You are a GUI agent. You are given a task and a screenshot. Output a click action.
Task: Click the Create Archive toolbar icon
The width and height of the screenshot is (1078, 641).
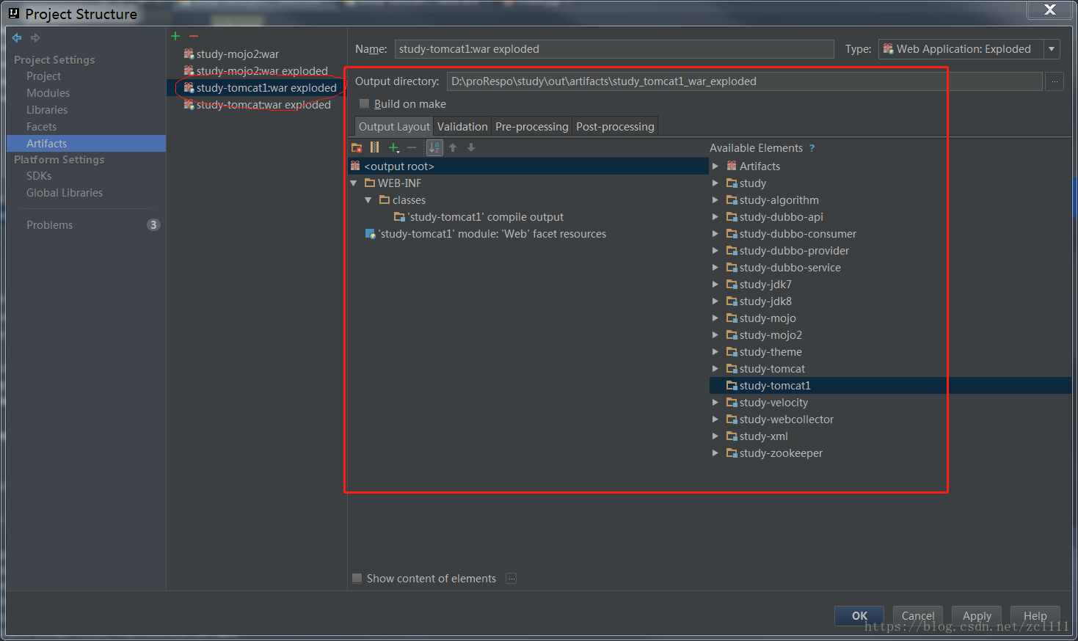[x=375, y=147]
